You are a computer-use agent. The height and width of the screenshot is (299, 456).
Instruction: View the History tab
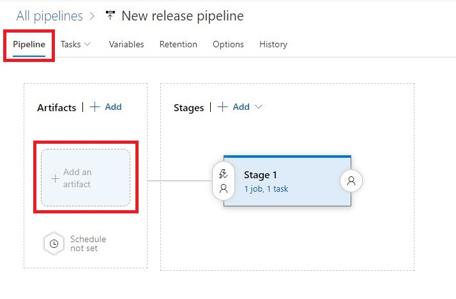point(273,44)
